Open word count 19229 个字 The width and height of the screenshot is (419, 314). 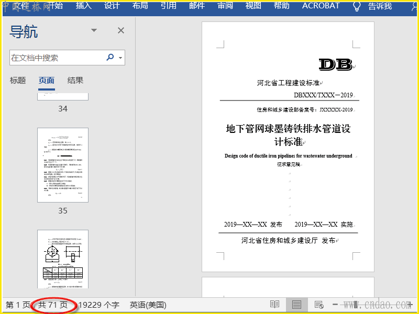(x=99, y=305)
